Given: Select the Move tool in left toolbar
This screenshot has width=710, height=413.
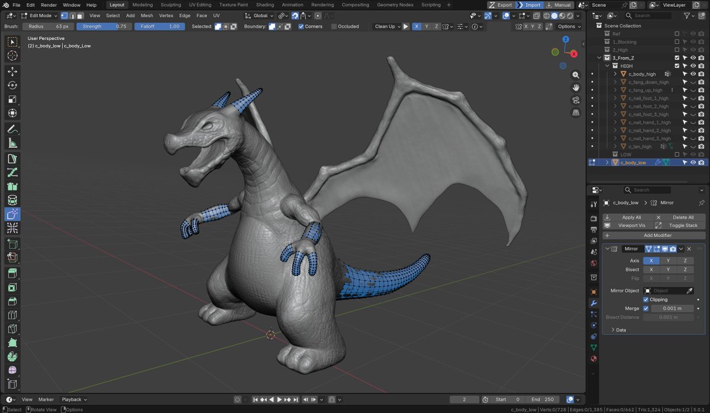Looking at the screenshot, I should [12, 72].
